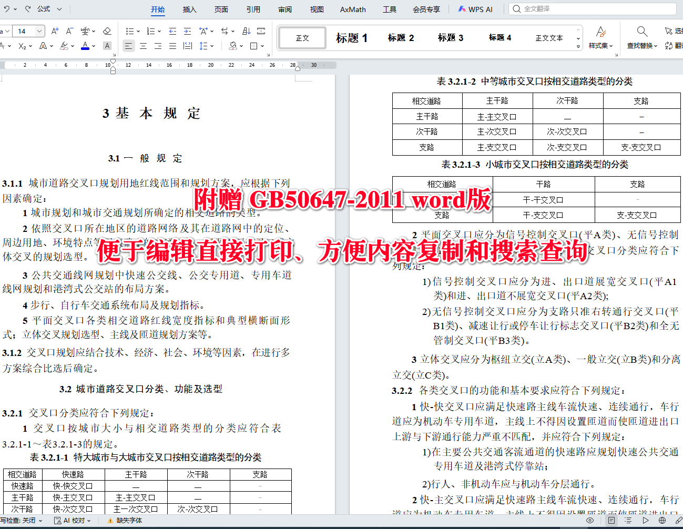This screenshot has height=529, width=683.
Task: Center align the paragraph text
Action: point(143,46)
